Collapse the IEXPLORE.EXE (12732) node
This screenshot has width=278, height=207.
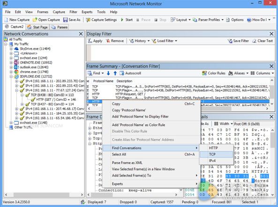[x=11, y=76]
